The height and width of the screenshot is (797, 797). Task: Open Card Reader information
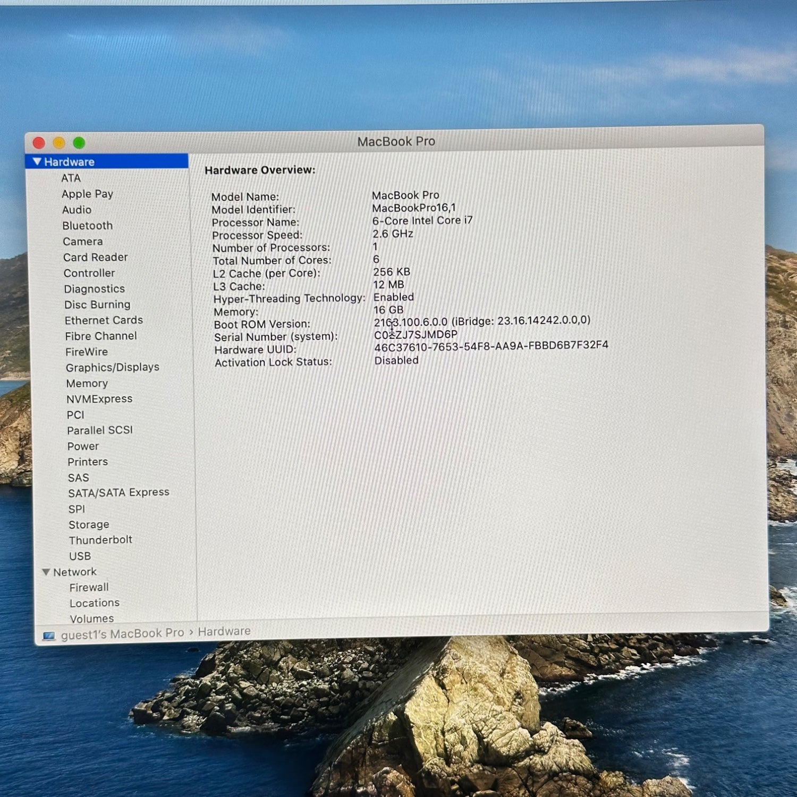pos(96,257)
